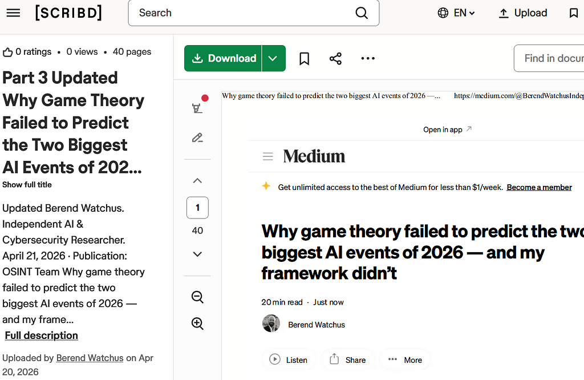Click the document title heading
The width and height of the screenshot is (584, 380).
click(x=74, y=123)
